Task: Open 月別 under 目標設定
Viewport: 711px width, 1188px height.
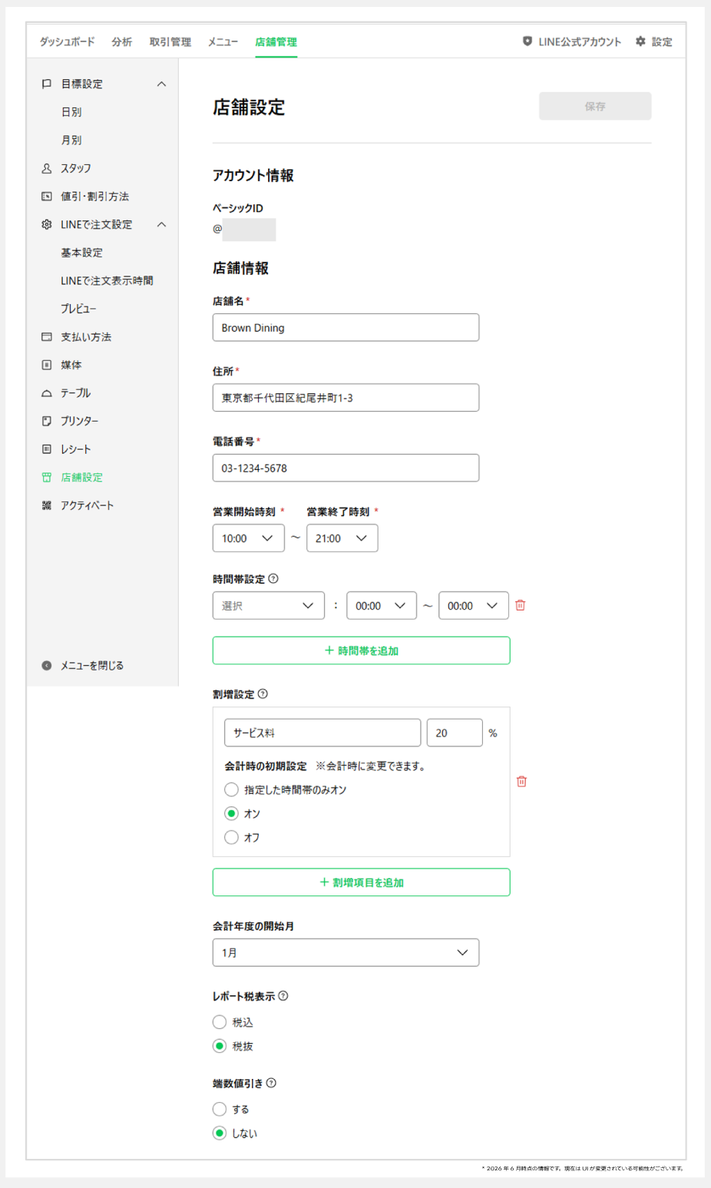Action: click(71, 140)
